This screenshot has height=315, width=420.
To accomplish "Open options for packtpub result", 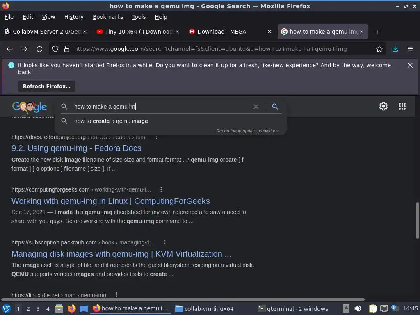I will click(x=165, y=242).
